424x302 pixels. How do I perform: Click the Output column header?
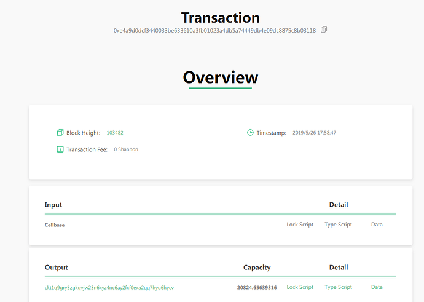(57, 268)
